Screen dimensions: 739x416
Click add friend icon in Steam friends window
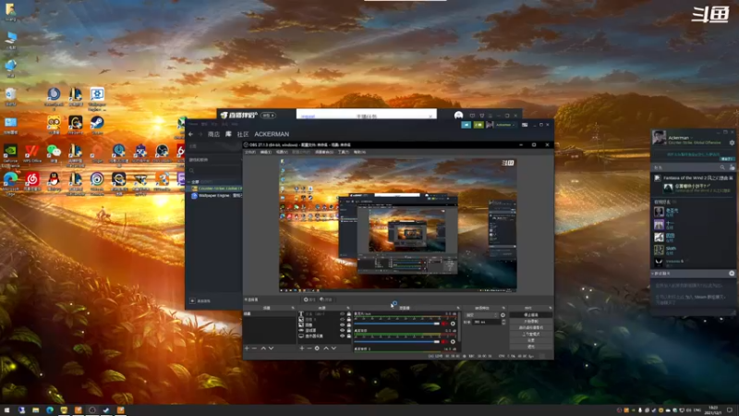[x=732, y=167]
